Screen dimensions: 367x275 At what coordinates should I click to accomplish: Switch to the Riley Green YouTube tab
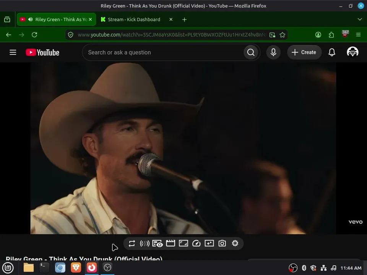pyautogui.click(x=56, y=19)
